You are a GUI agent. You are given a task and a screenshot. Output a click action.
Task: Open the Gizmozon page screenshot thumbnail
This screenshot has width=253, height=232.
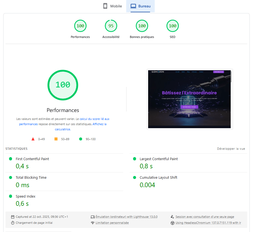pos(190,99)
